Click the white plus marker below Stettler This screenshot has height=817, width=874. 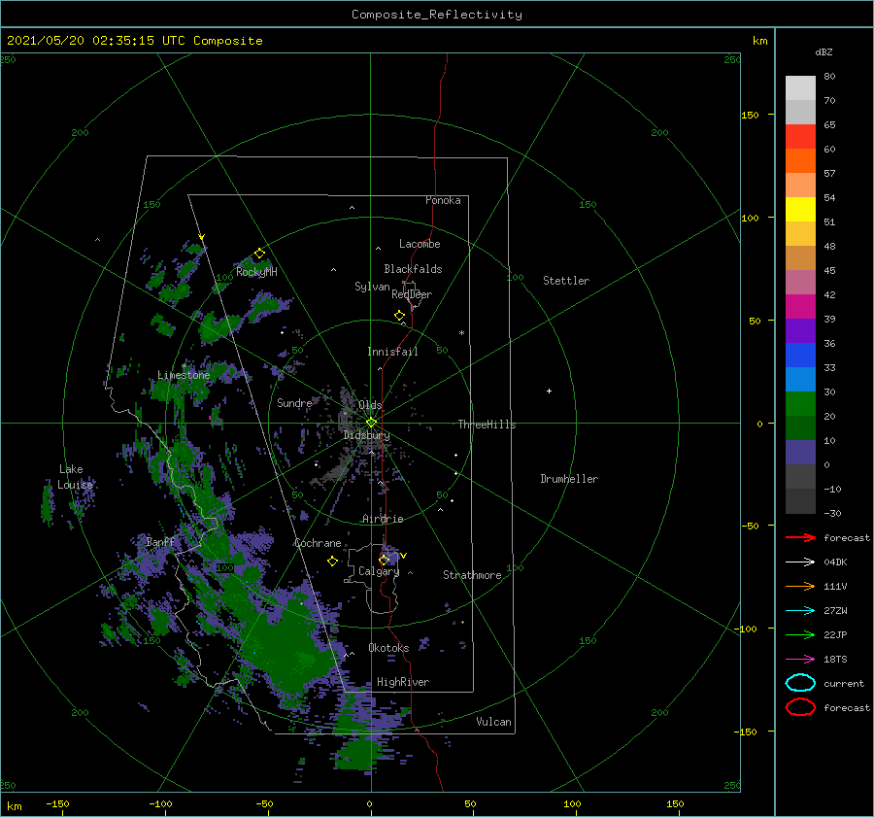[x=549, y=391]
